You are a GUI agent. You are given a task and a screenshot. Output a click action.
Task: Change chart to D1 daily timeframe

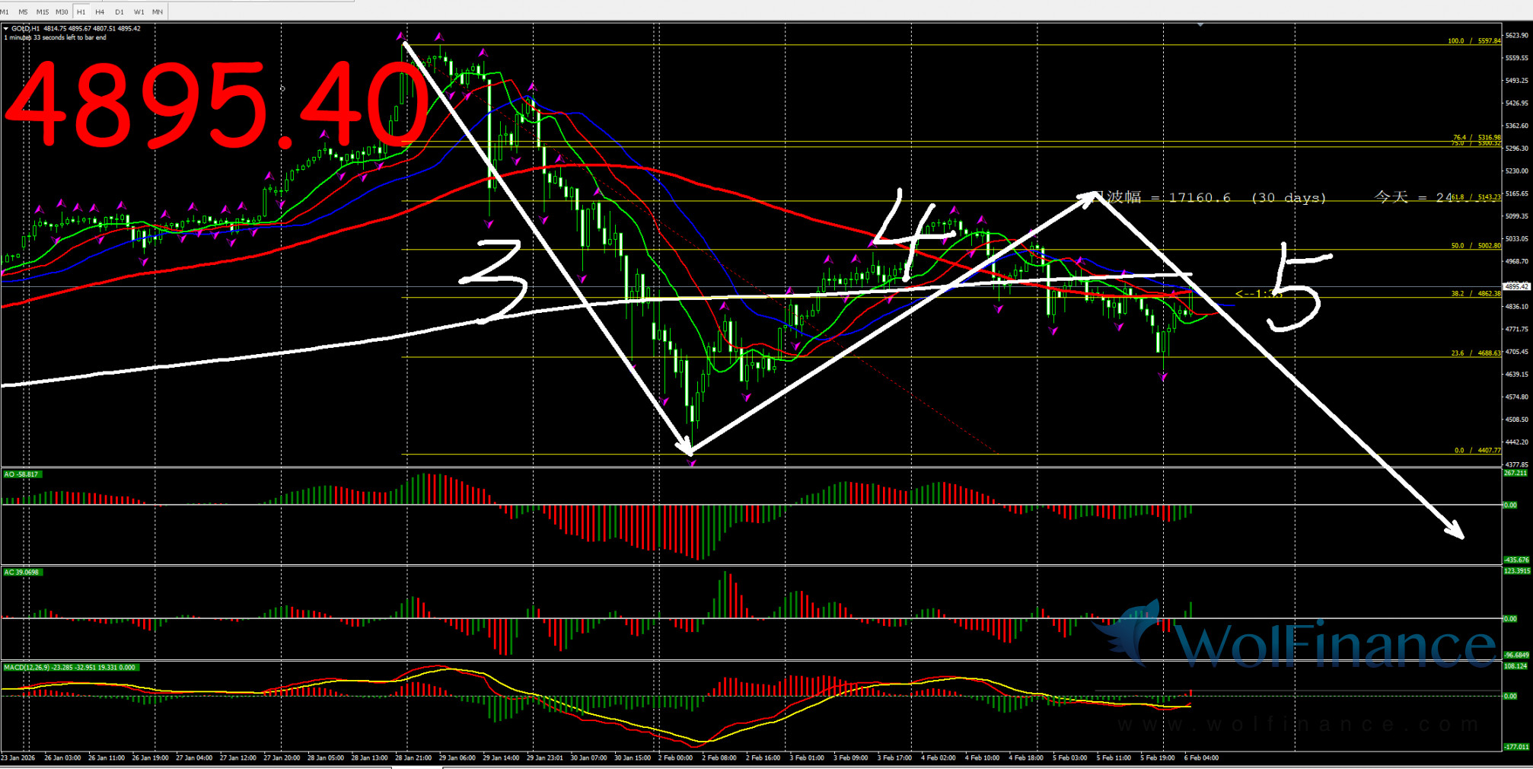tap(120, 12)
